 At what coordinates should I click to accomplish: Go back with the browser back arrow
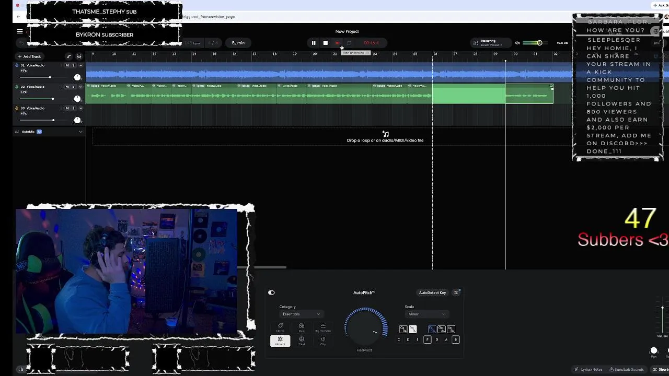pyautogui.click(x=18, y=17)
